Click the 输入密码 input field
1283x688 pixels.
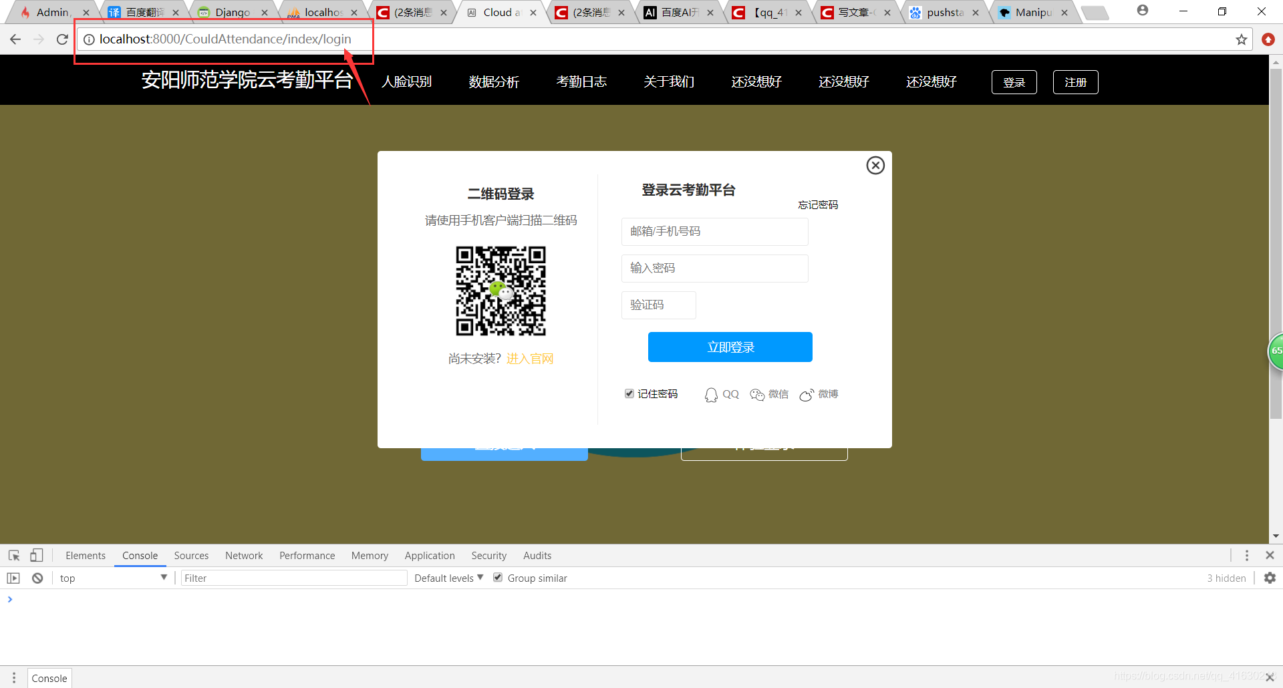point(714,268)
